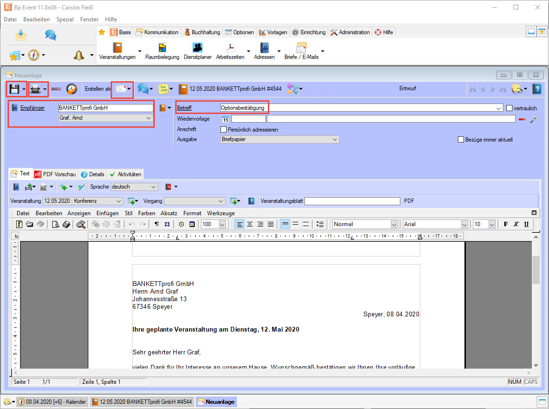Open the Arial font name dropdown

point(436,224)
